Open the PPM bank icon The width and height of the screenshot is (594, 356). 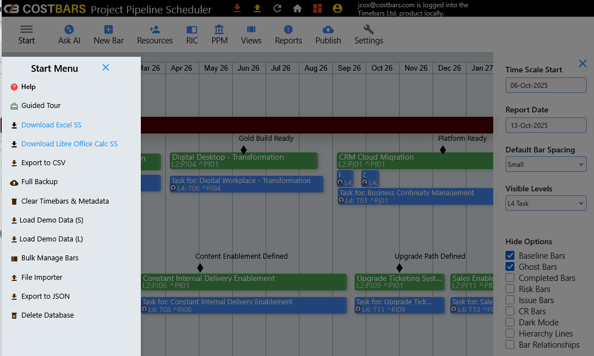point(219,30)
